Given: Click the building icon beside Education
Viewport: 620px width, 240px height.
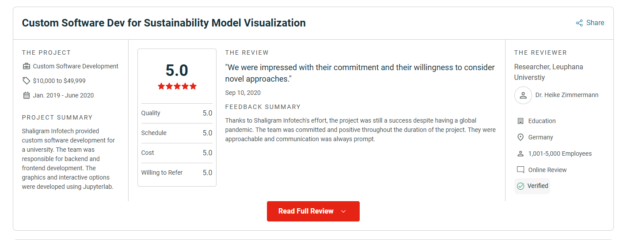Looking at the screenshot, I should click(521, 121).
